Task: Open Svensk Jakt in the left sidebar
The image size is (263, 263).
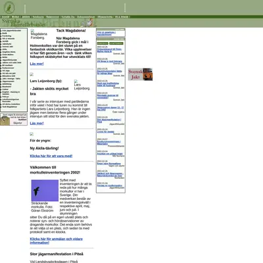Action: coord(8,47)
